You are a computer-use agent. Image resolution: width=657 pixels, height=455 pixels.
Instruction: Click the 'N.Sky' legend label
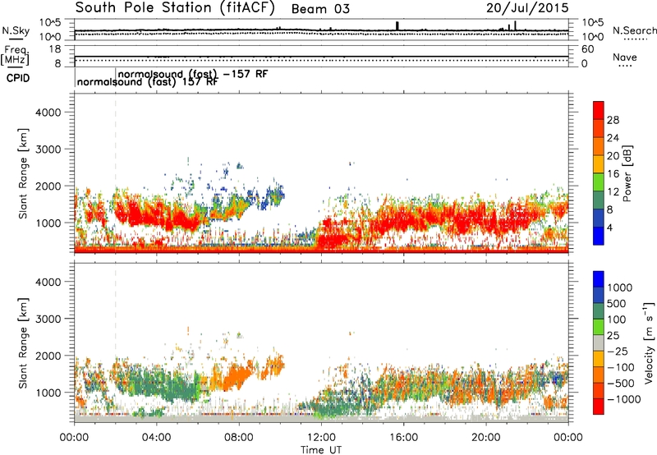(x=16, y=30)
